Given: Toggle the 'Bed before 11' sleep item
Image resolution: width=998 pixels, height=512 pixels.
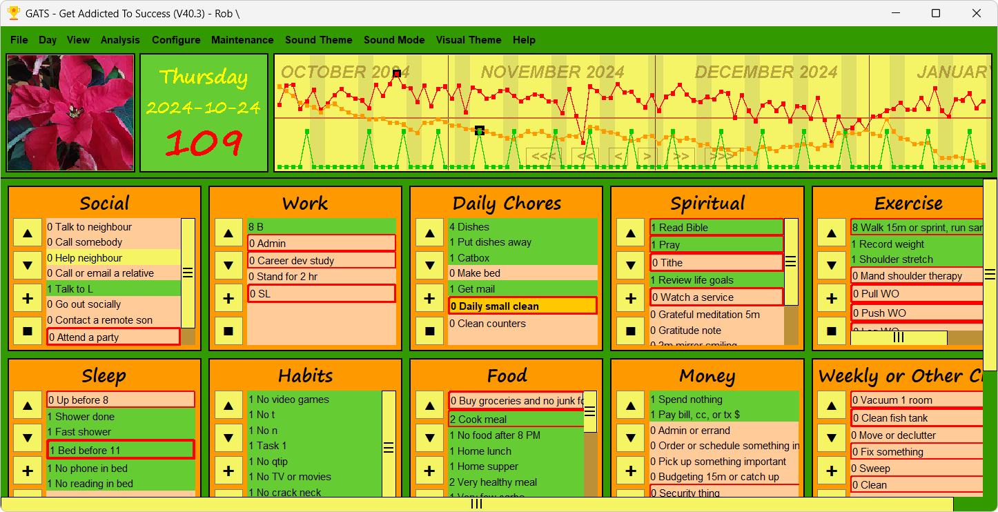Looking at the screenshot, I should click(121, 450).
